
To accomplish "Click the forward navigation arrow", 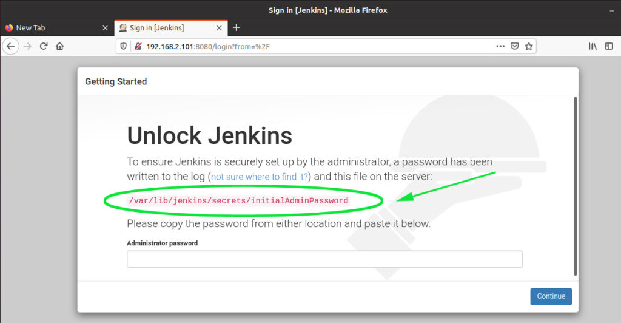I will pos(27,46).
